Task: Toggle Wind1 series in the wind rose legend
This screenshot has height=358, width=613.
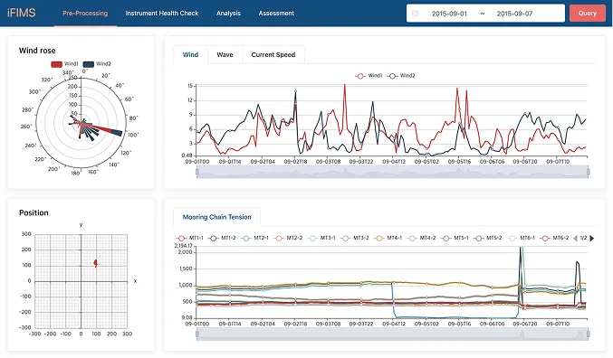Action: coord(64,64)
